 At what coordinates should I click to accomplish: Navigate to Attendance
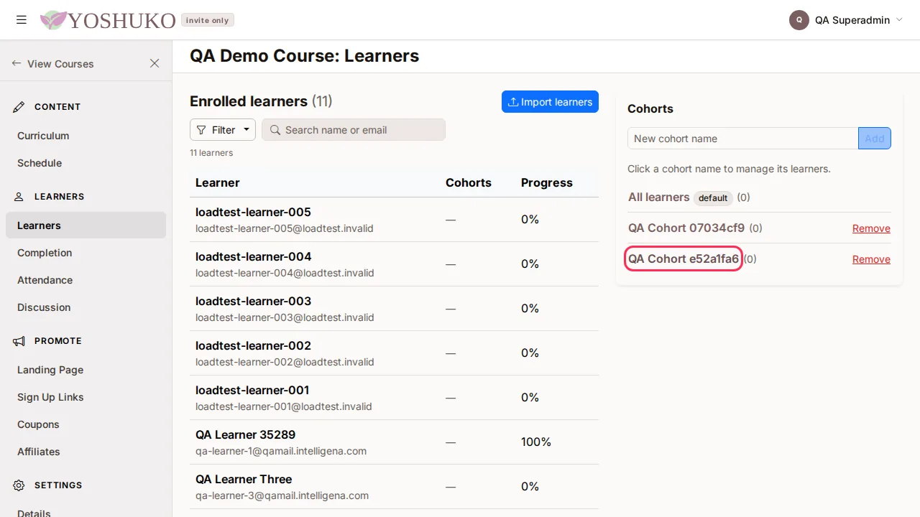coord(86,280)
